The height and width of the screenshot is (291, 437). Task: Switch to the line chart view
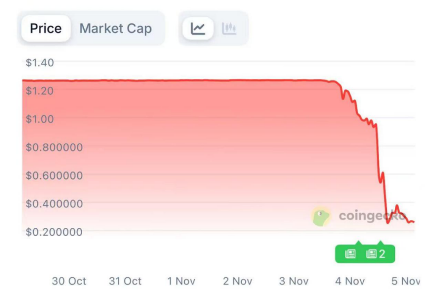pos(198,28)
